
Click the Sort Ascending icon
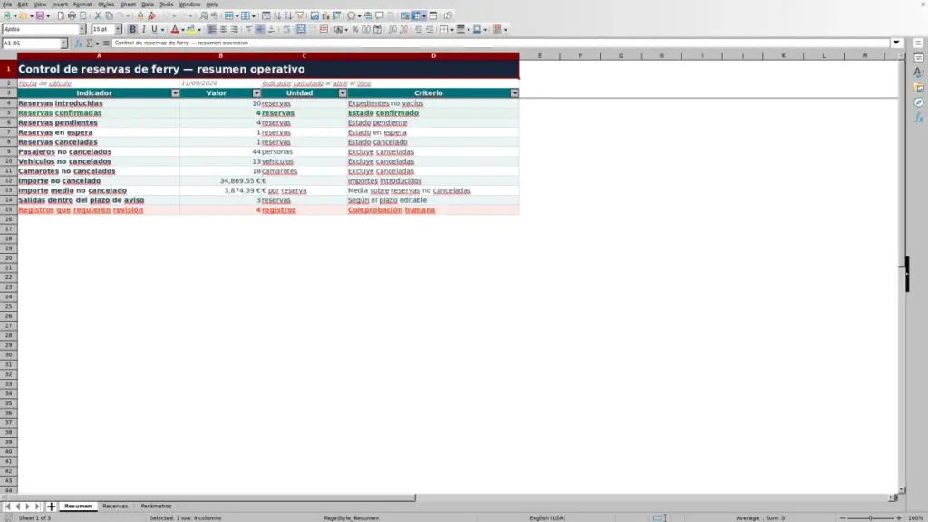tap(277, 16)
